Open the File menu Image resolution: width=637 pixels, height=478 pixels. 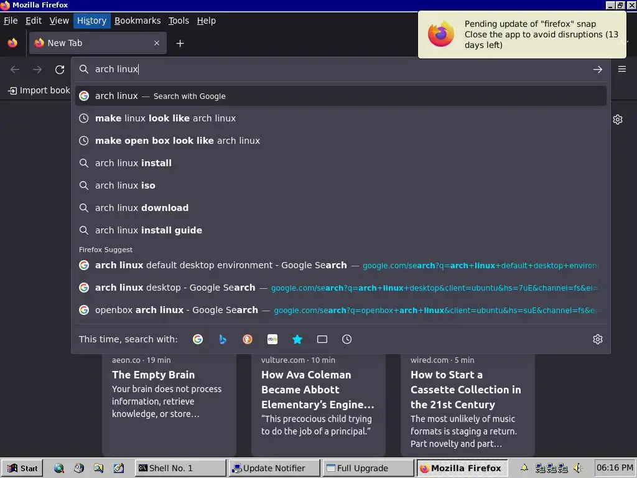11,21
